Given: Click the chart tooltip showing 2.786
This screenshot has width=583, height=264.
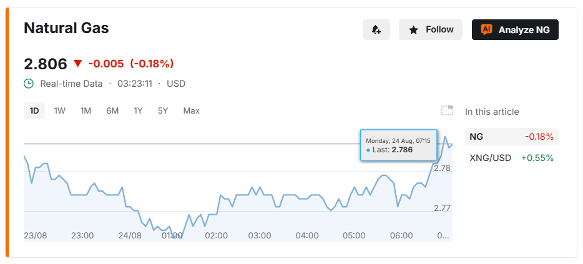Looking at the screenshot, I should coord(399,145).
